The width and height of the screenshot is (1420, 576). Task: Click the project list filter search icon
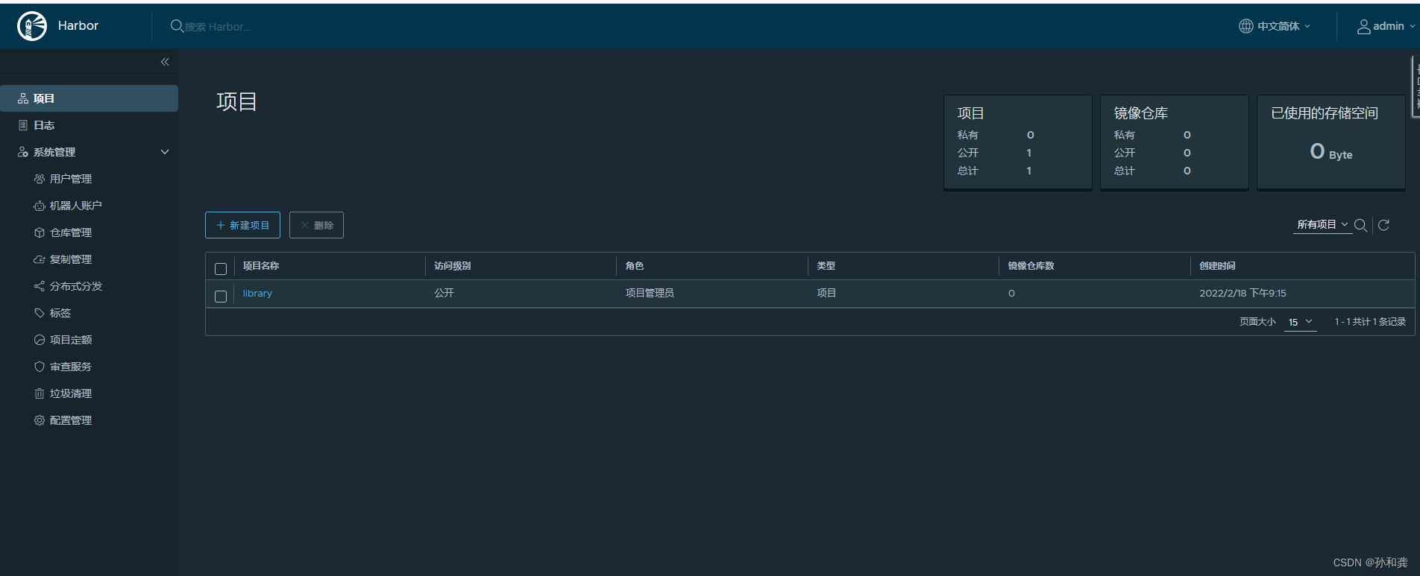point(1360,225)
